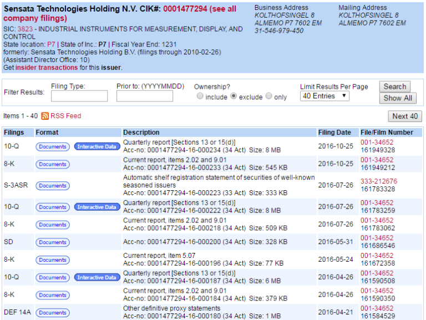Open the '40 Entries' results per page dropdown
The image size is (426, 320).
[324, 96]
